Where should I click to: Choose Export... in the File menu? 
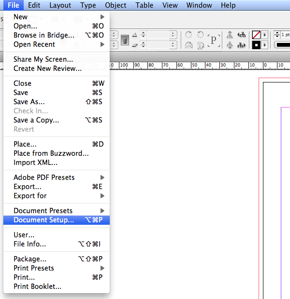(28, 187)
